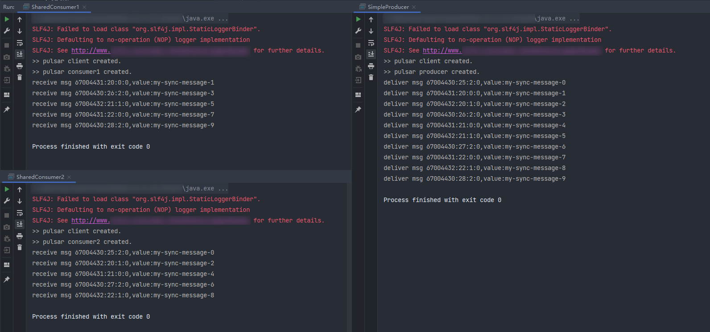Click camera icon in SharedConsumer2 panel
The image size is (710, 332).
pos(7,227)
